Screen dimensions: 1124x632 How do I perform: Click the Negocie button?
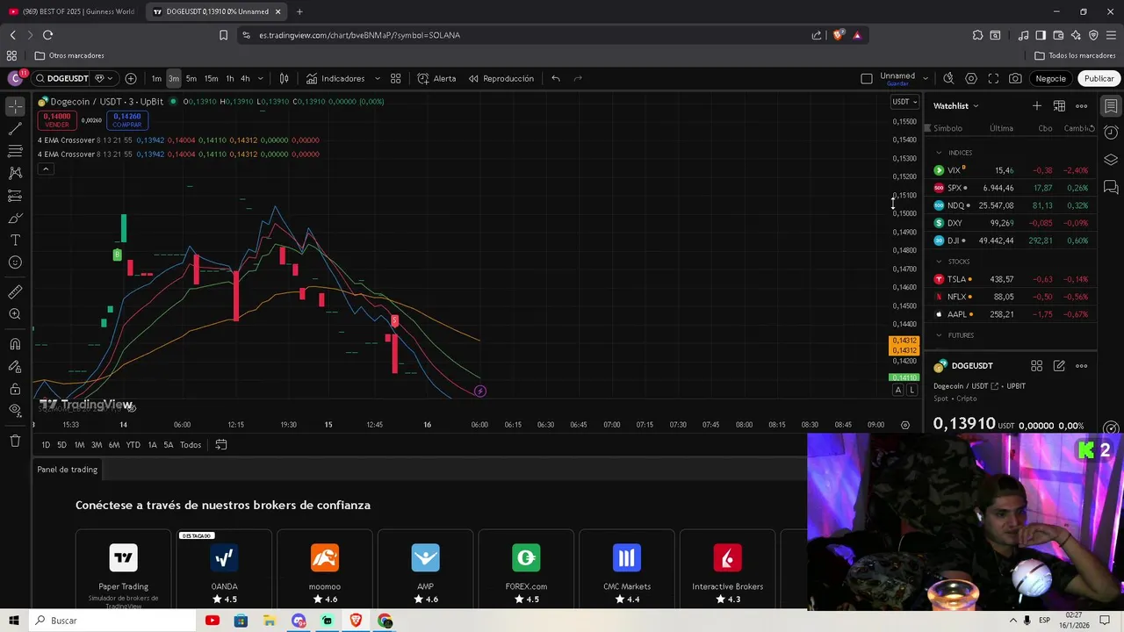click(x=1050, y=78)
